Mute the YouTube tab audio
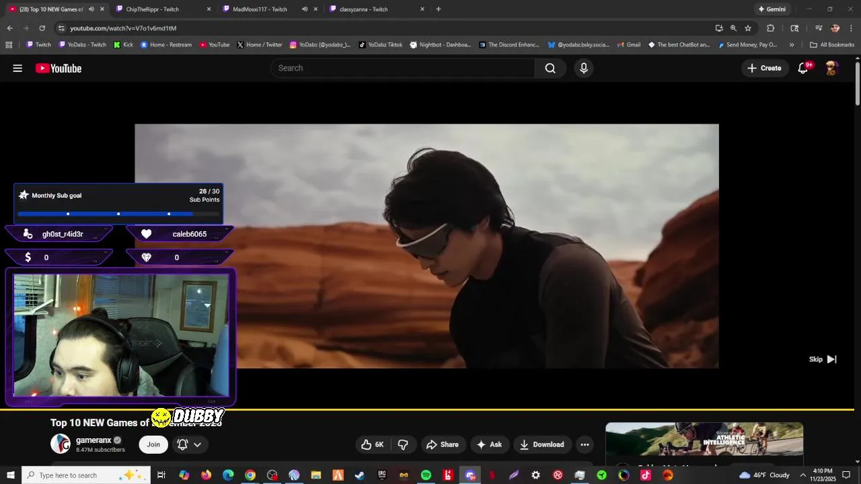 (91, 9)
